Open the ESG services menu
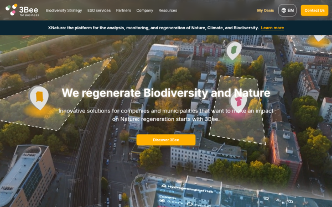332x207 pixels. (x=99, y=10)
